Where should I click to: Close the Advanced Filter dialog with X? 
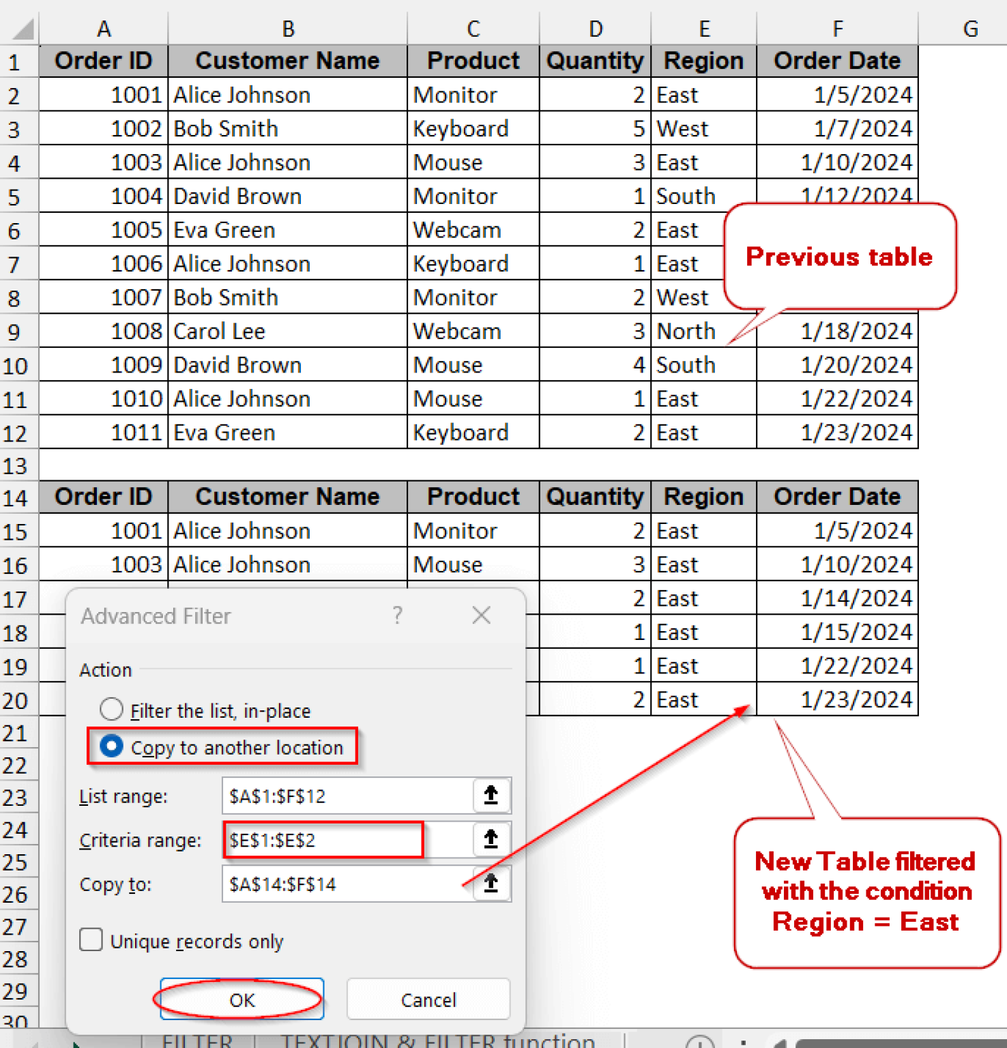click(481, 615)
